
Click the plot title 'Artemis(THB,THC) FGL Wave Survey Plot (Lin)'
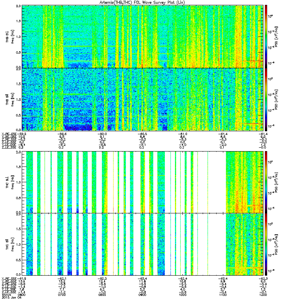[x=142, y=3]
